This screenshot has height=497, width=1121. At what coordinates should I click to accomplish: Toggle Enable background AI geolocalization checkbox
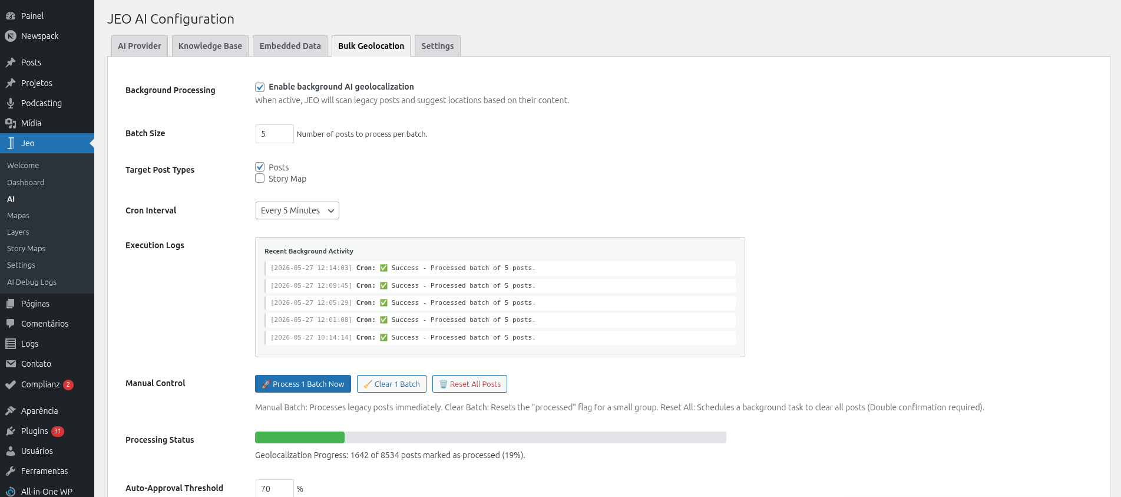[x=260, y=87]
